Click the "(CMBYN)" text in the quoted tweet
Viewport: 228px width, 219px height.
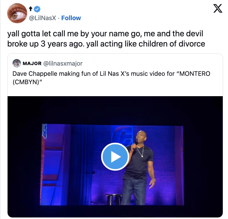pos(25,82)
